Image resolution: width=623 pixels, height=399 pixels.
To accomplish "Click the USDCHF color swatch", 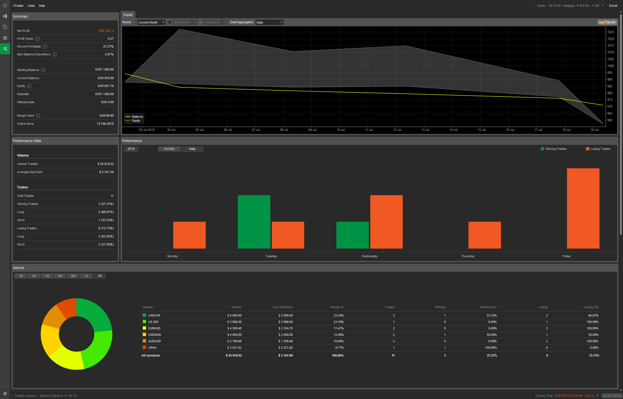I will tap(144, 315).
